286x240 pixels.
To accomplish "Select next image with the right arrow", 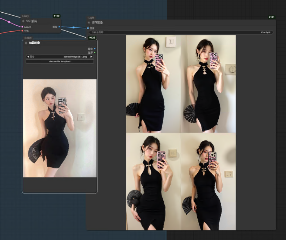I will pos(91,56).
